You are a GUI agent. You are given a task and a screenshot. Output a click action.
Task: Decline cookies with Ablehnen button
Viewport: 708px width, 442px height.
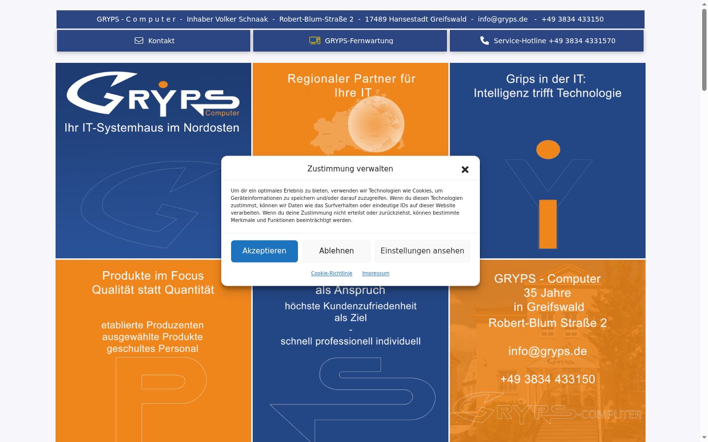[336, 251]
